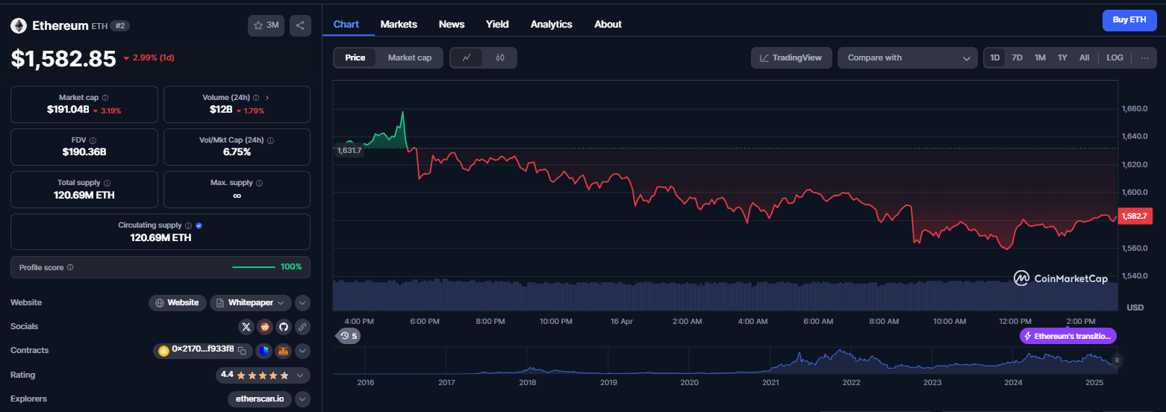The image size is (1166, 412).
Task: Set chart range to 7D
Action: [x=1017, y=57]
